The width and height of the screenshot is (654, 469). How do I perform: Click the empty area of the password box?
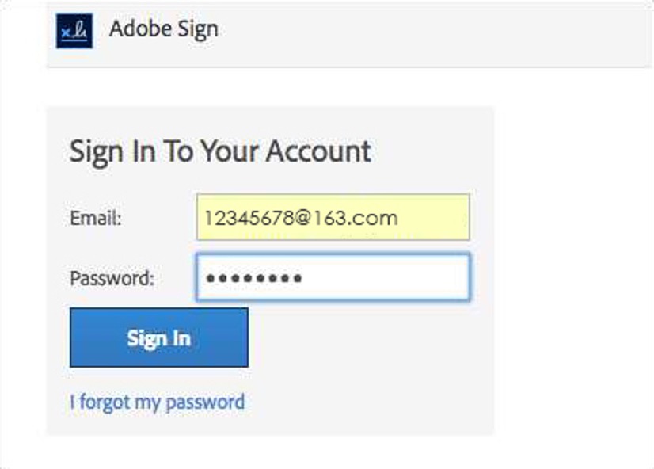[x=386, y=278]
